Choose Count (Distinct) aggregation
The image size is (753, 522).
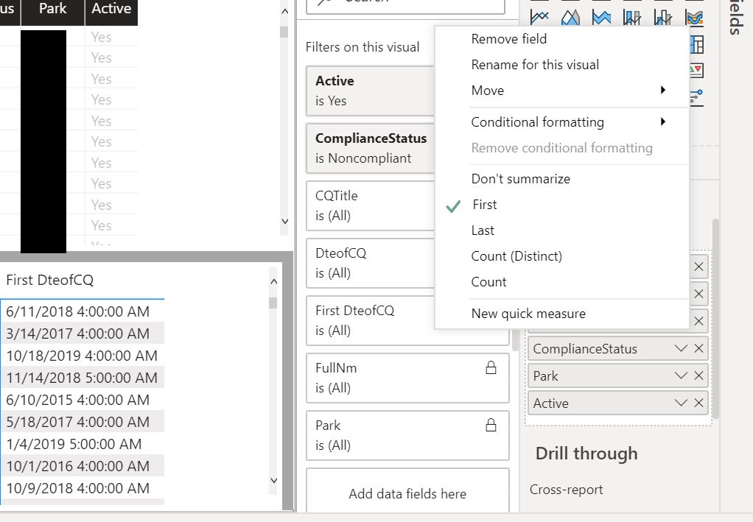click(562, 256)
